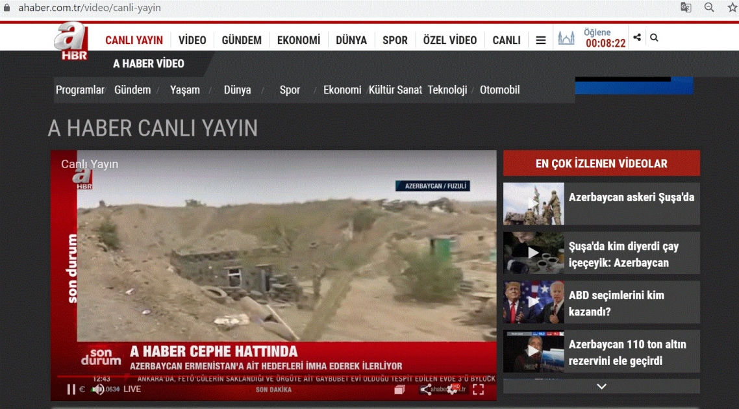739x409 pixels.
Task: Select the Spor video category
Action: (x=290, y=90)
